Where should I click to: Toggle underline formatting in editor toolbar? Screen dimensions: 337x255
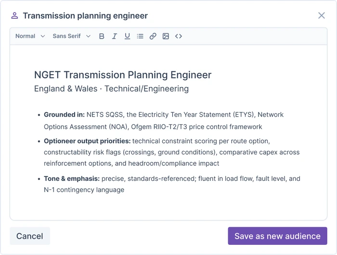pos(127,36)
